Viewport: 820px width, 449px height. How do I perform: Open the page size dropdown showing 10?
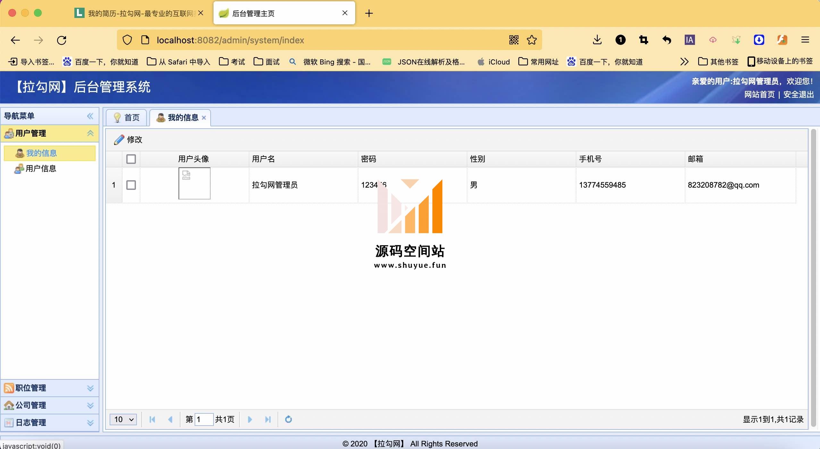[123, 419]
